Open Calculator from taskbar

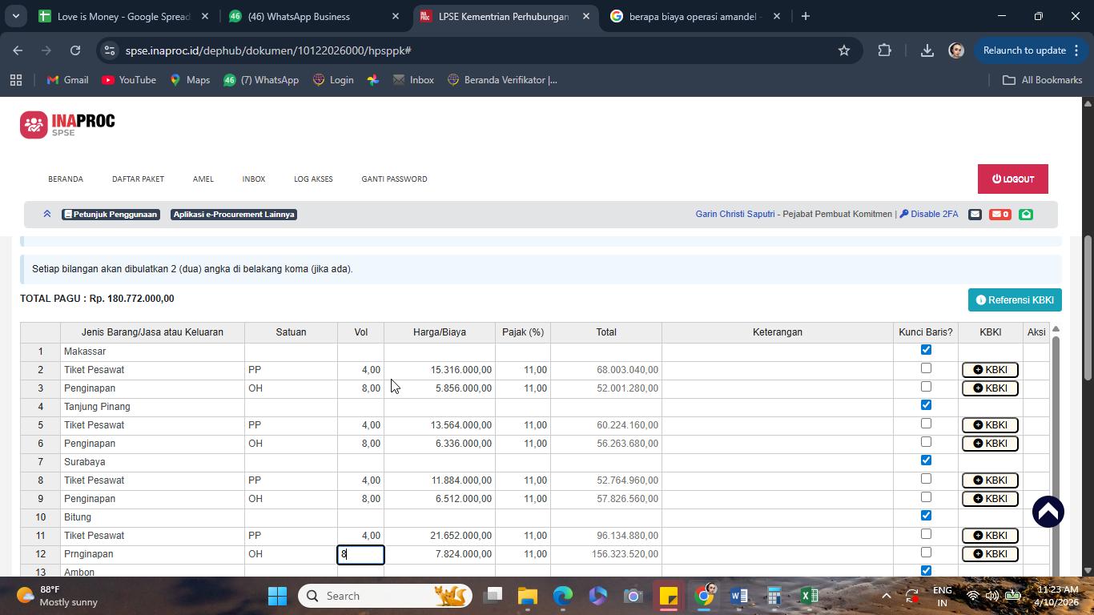click(774, 596)
